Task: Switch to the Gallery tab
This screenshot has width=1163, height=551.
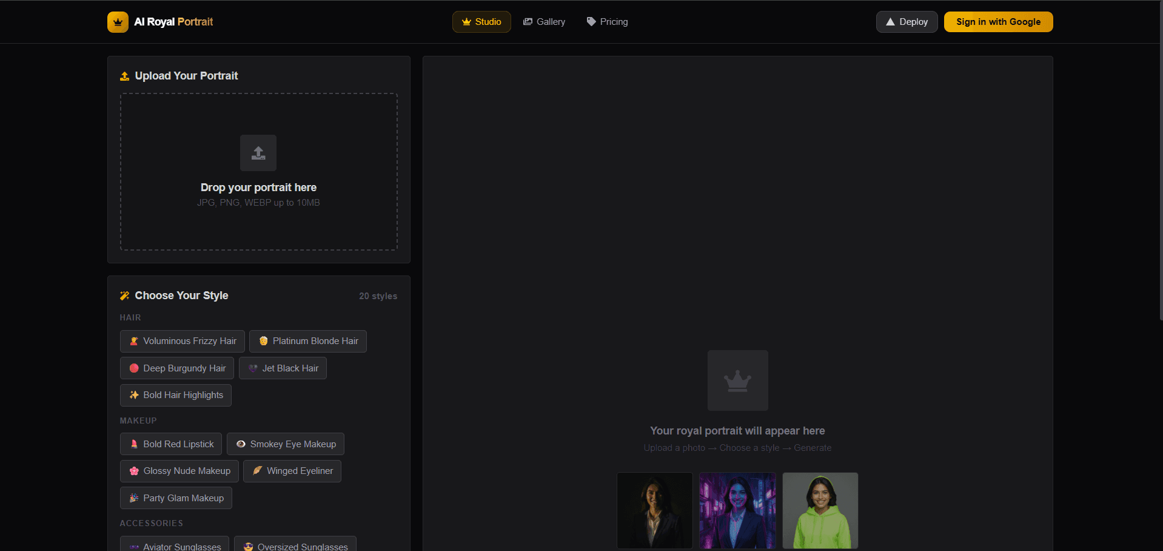Action: (544, 22)
